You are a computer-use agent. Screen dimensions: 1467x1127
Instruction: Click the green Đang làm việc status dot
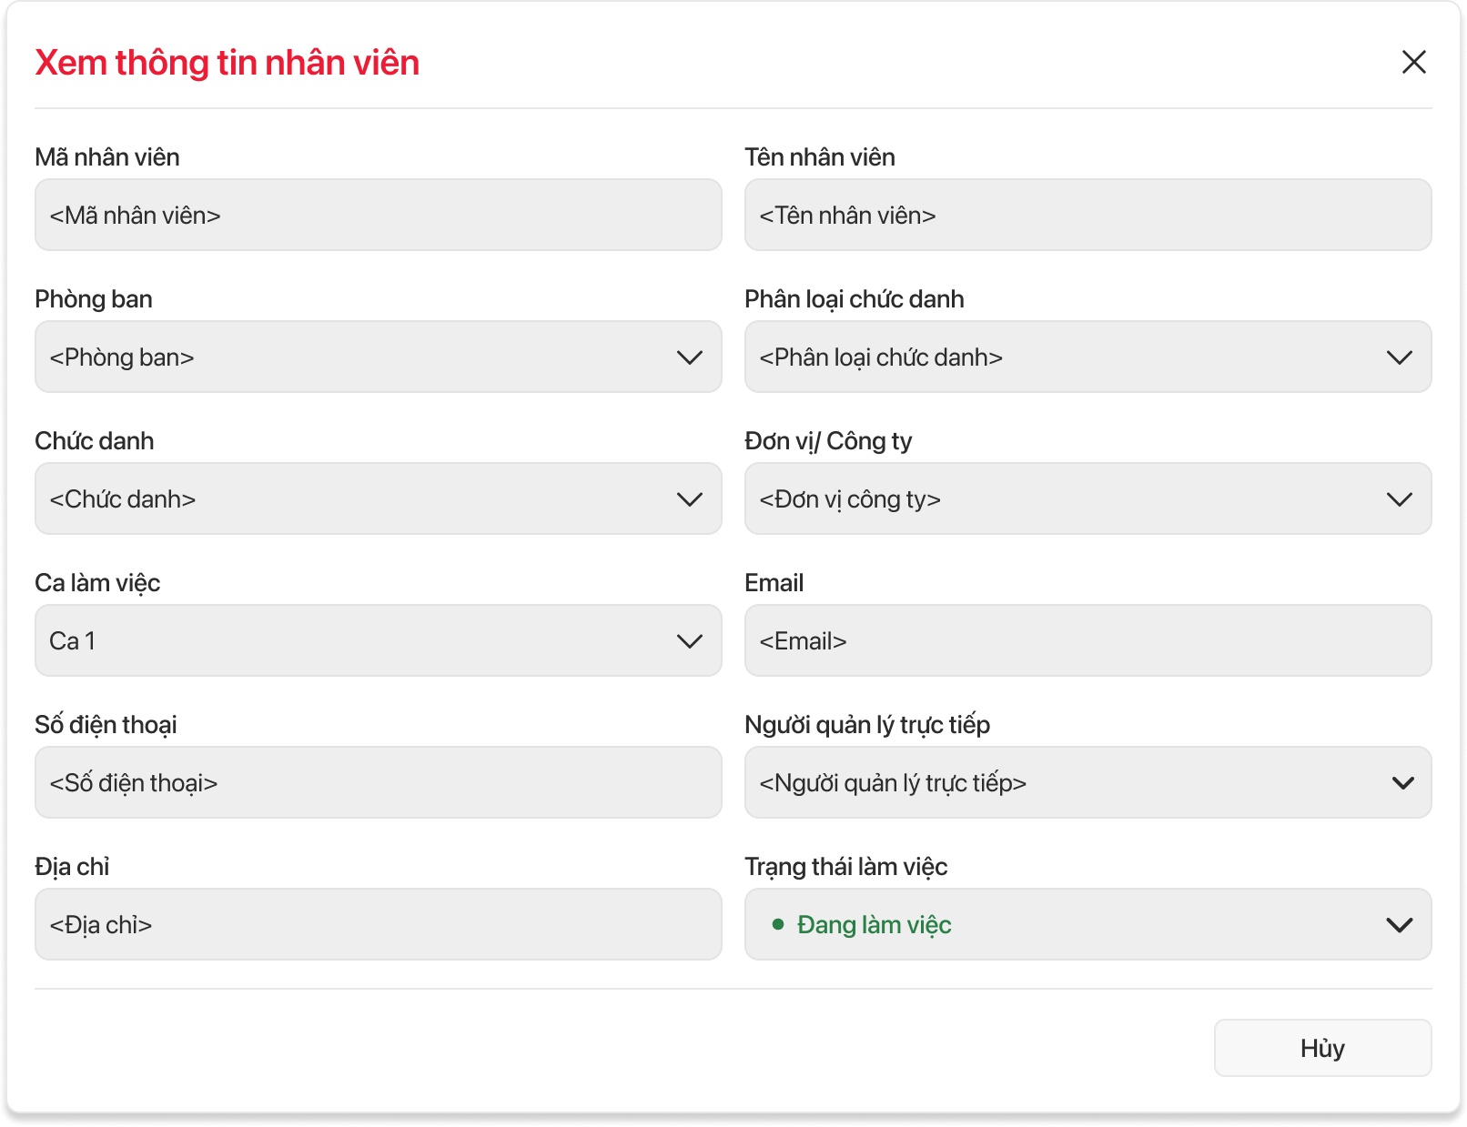tap(778, 925)
